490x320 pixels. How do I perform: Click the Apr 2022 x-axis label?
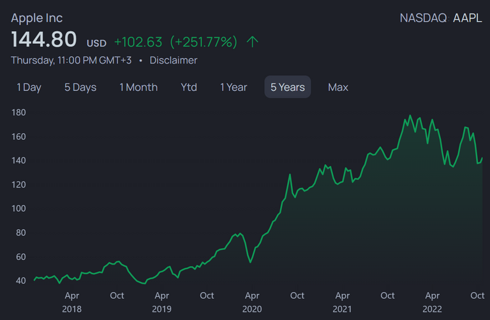(432, 302)
